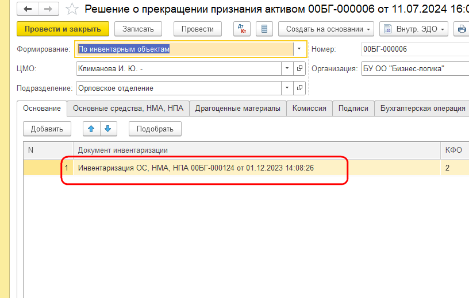Focus the Формирование field
Screen dimensions: 469x298
[184, 49]
